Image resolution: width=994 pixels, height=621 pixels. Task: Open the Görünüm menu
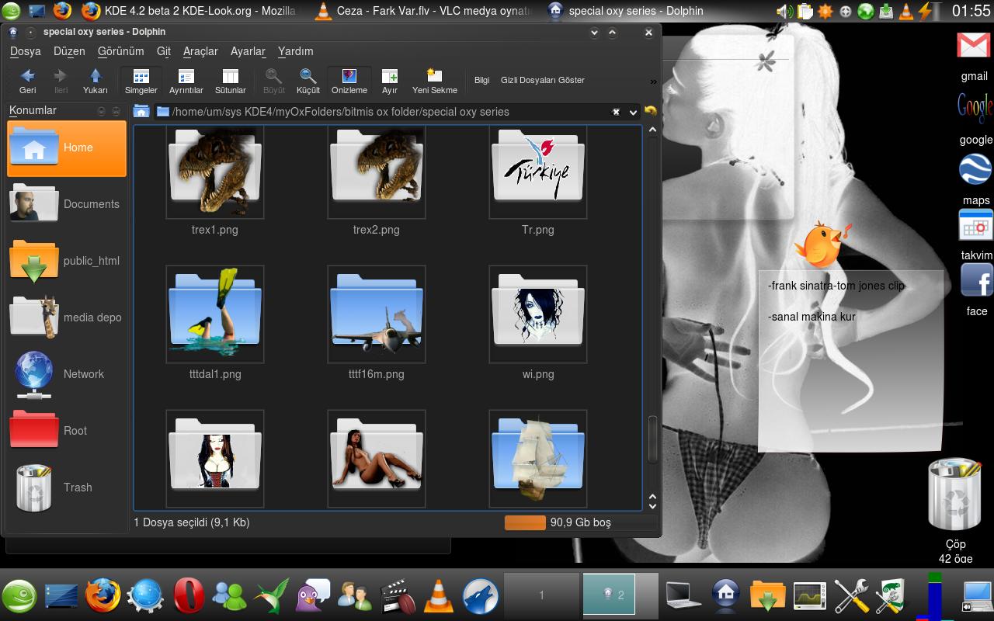click(x=120, y=51)
